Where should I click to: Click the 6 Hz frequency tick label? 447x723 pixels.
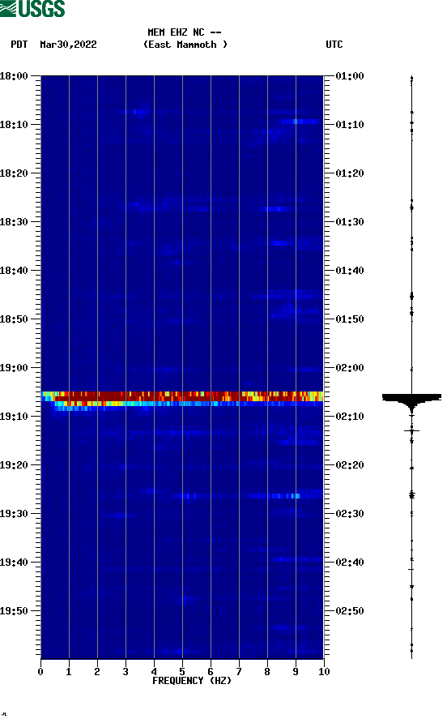point(211,672)
